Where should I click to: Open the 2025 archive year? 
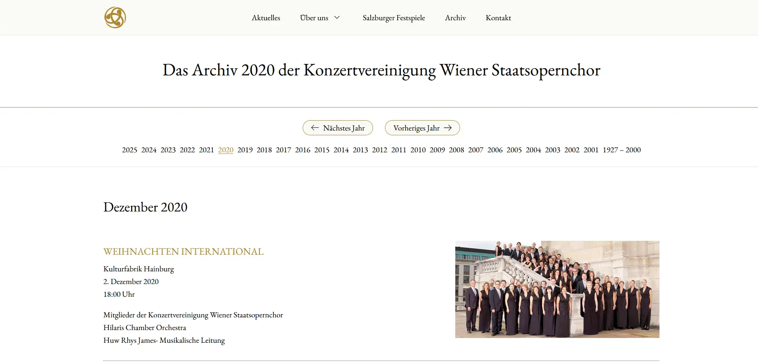coord(130,150)
